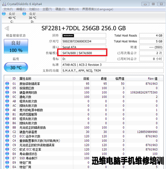Click the 良好 100% health status button
The width and height of the screenshot is (166, 169).
[16, 46]
